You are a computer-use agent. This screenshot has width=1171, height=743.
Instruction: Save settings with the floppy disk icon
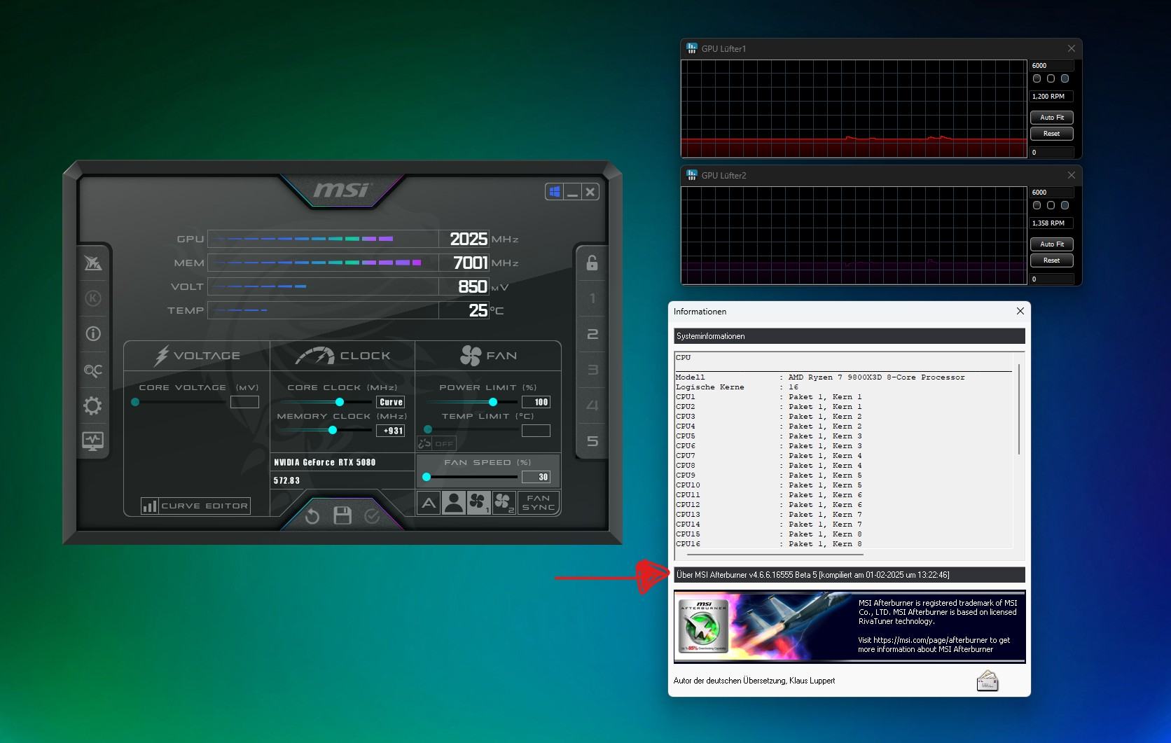coord(342,516)
